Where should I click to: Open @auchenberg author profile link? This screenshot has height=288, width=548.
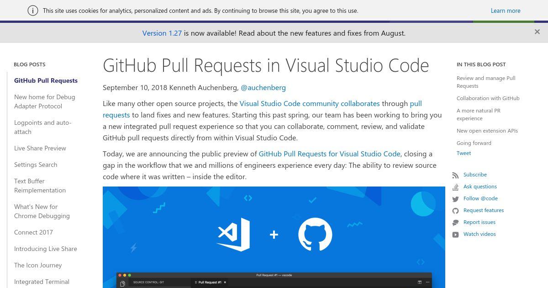click(263, 87)
